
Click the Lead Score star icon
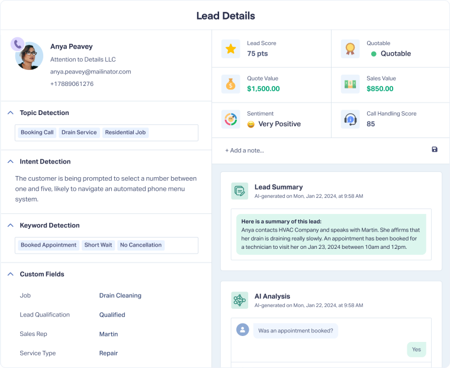point(230,49)
